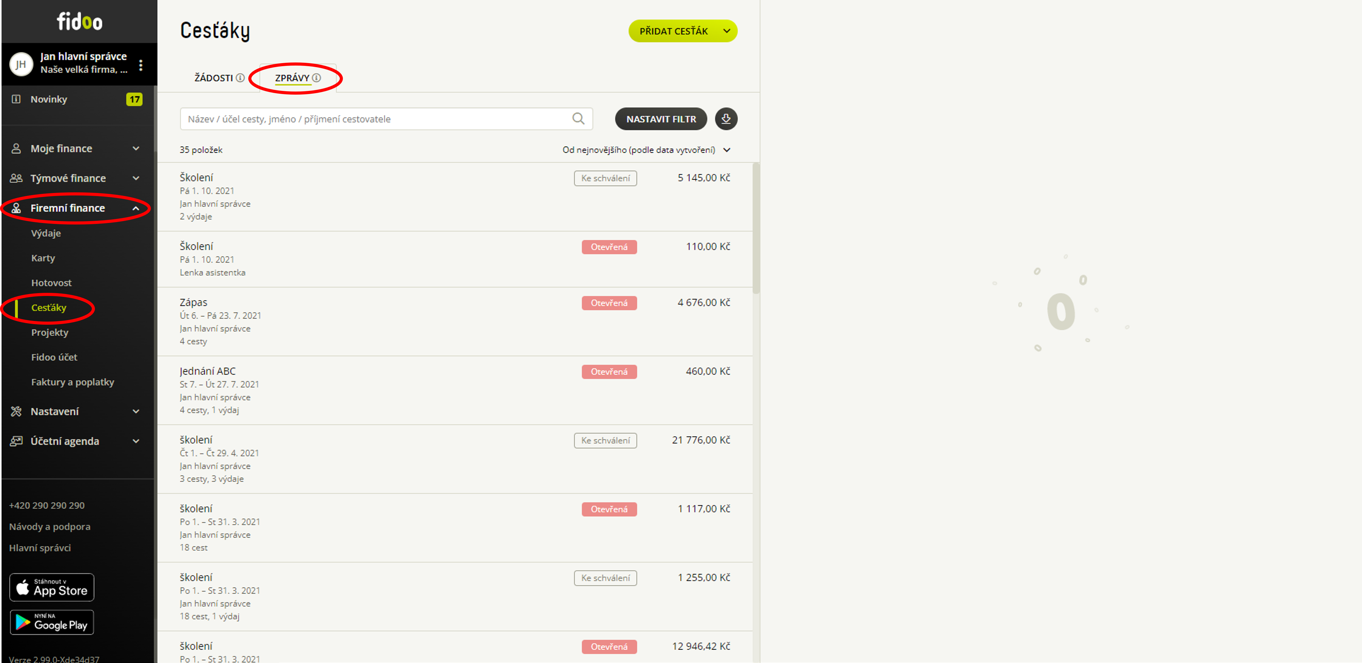Screen dimensions: 1362x663
Task: Click the Ke schválení badge on 5 145,00 Kč row
Action: [605, 178]
